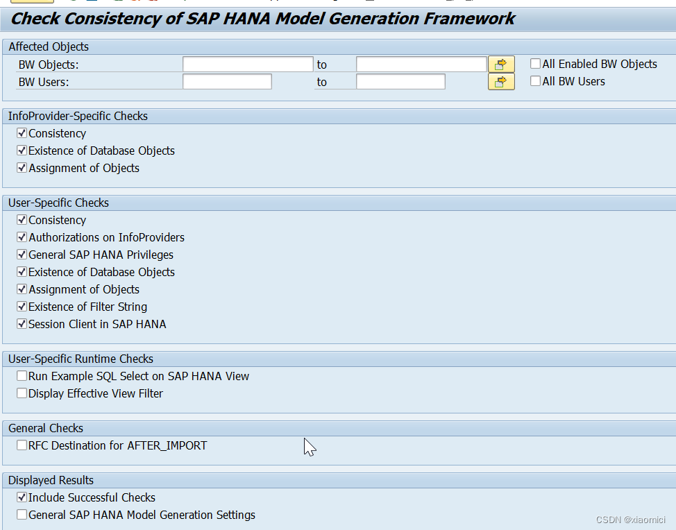Enable General SAP HANA Model Generation Settings

pos(22,515)
